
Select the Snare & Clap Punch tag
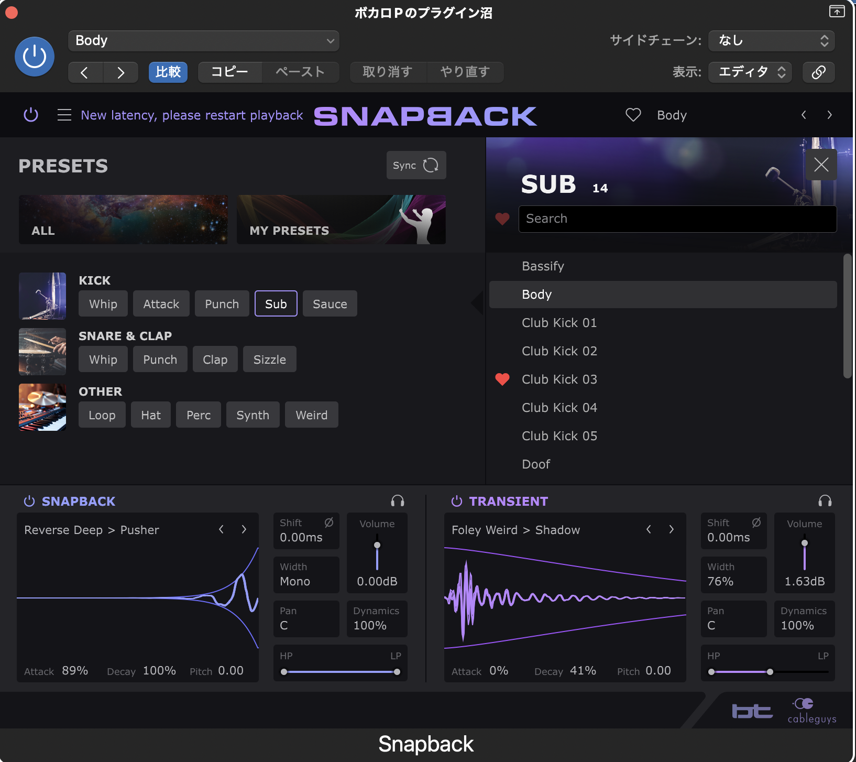(160, 360)
